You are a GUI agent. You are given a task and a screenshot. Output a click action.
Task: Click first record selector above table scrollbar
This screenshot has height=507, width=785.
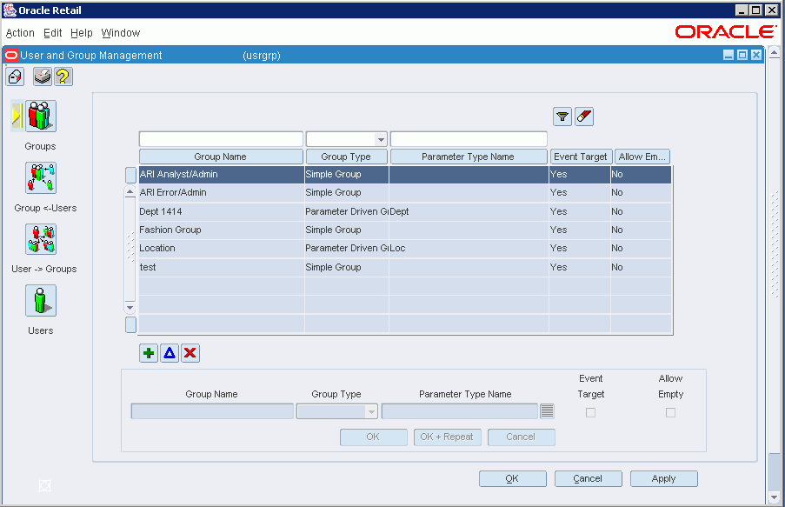130,175
